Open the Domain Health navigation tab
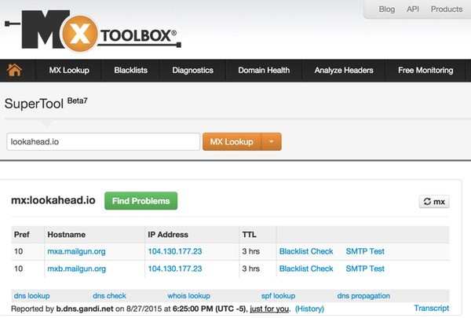This screenshot has height=318, width=471. point(264,71)
